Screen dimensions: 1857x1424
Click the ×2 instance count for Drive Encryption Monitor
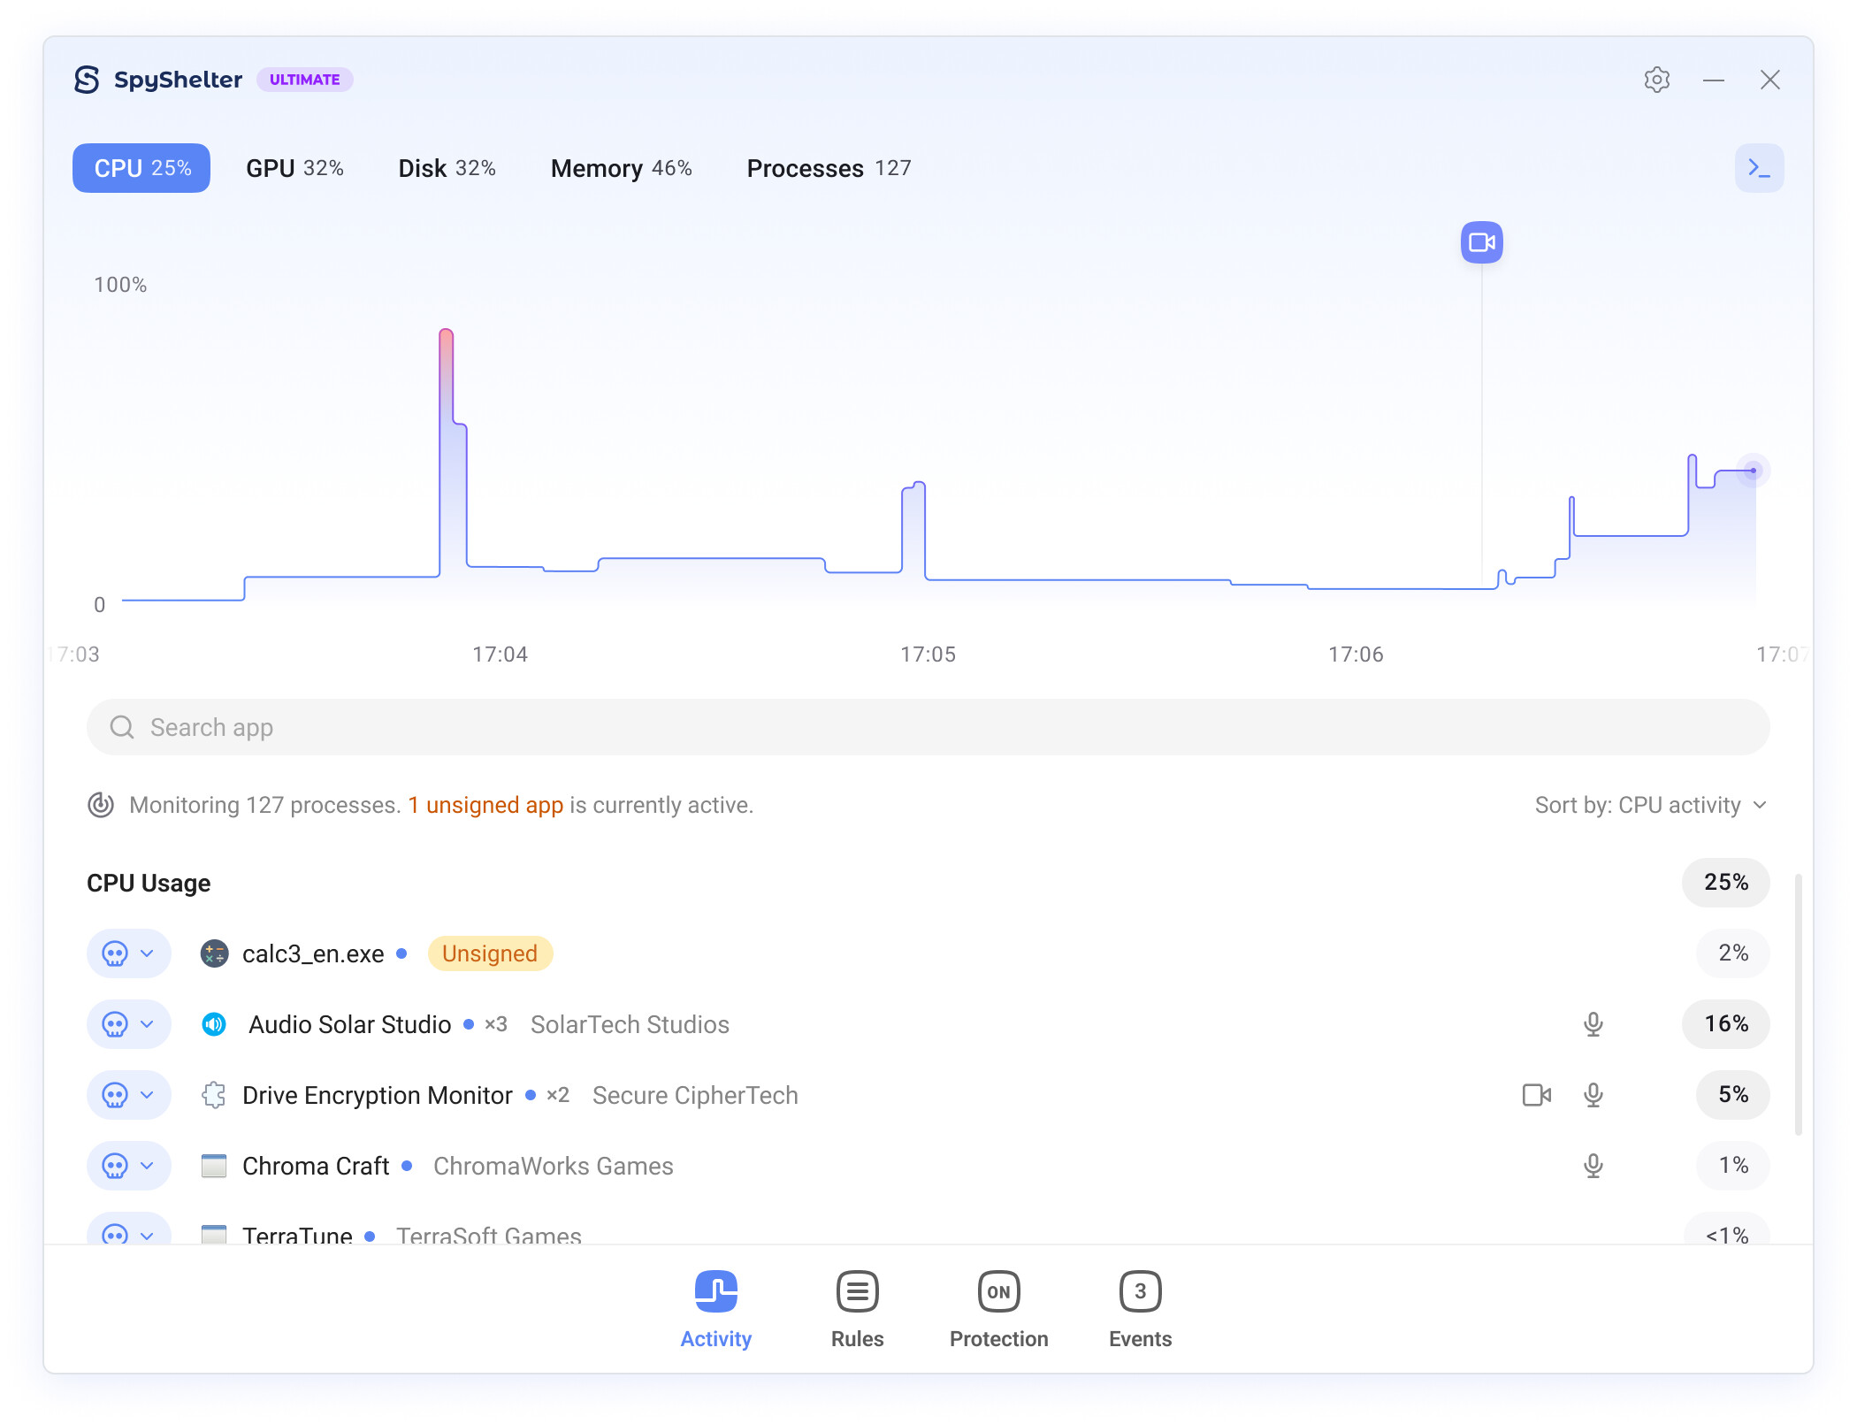tap(558, 1095)
